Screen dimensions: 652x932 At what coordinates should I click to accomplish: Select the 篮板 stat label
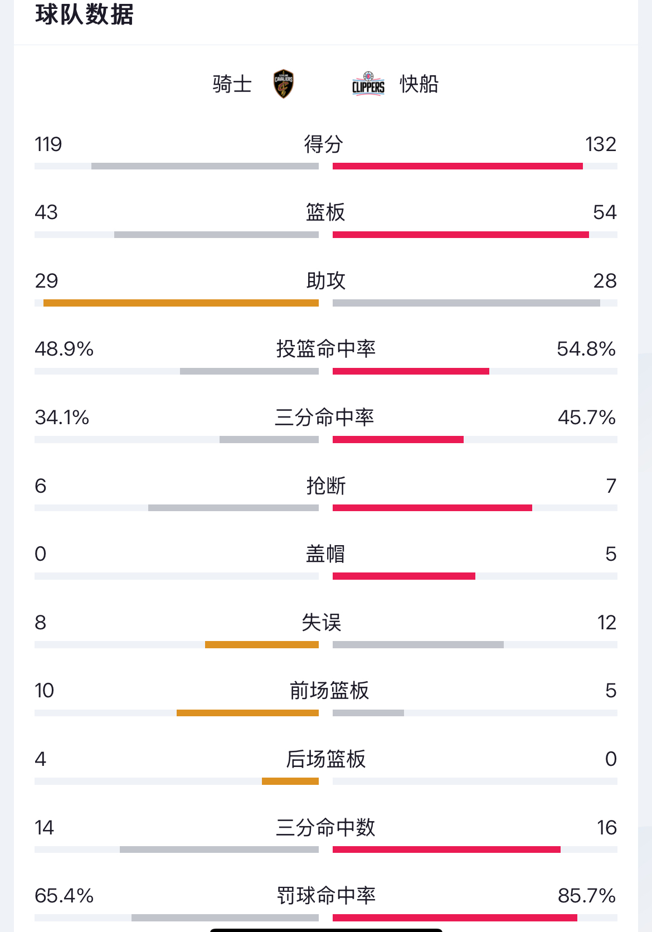[x=325, y=212]
